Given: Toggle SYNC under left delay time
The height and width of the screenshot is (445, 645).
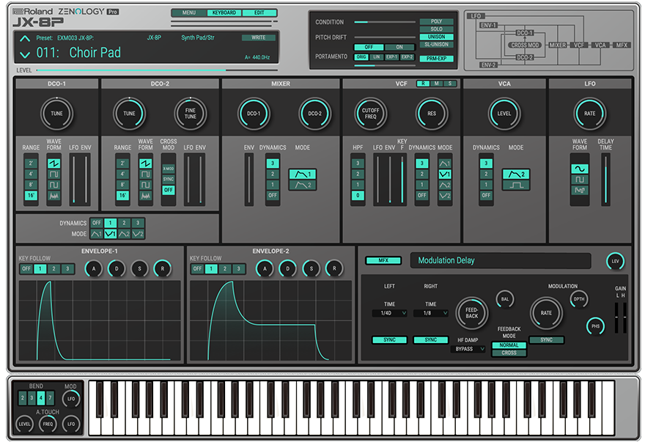Looking at the screenshot, I should (389, 339).
